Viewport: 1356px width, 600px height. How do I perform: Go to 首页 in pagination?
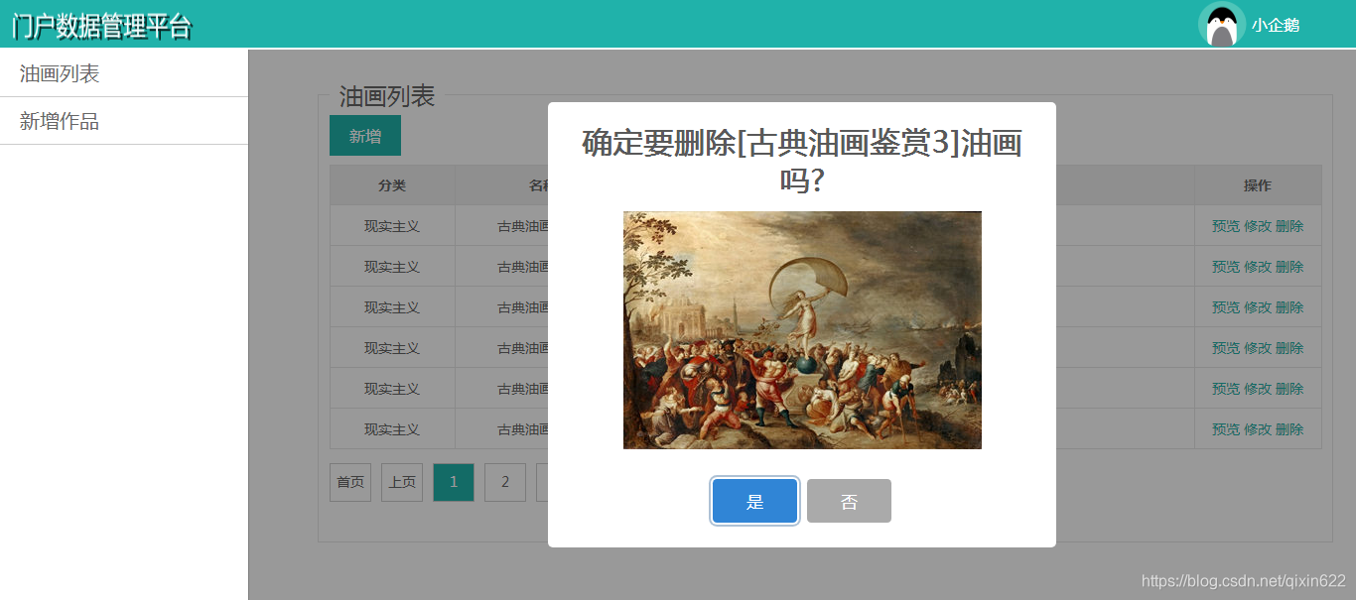(350, 482)
